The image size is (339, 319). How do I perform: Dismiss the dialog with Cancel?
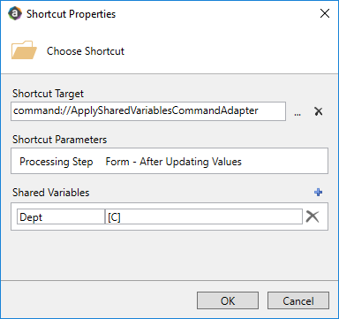pyautogui.click(x=298, y=300)
